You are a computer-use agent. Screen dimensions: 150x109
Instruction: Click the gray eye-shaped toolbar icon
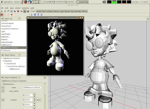tap(21, 11)
